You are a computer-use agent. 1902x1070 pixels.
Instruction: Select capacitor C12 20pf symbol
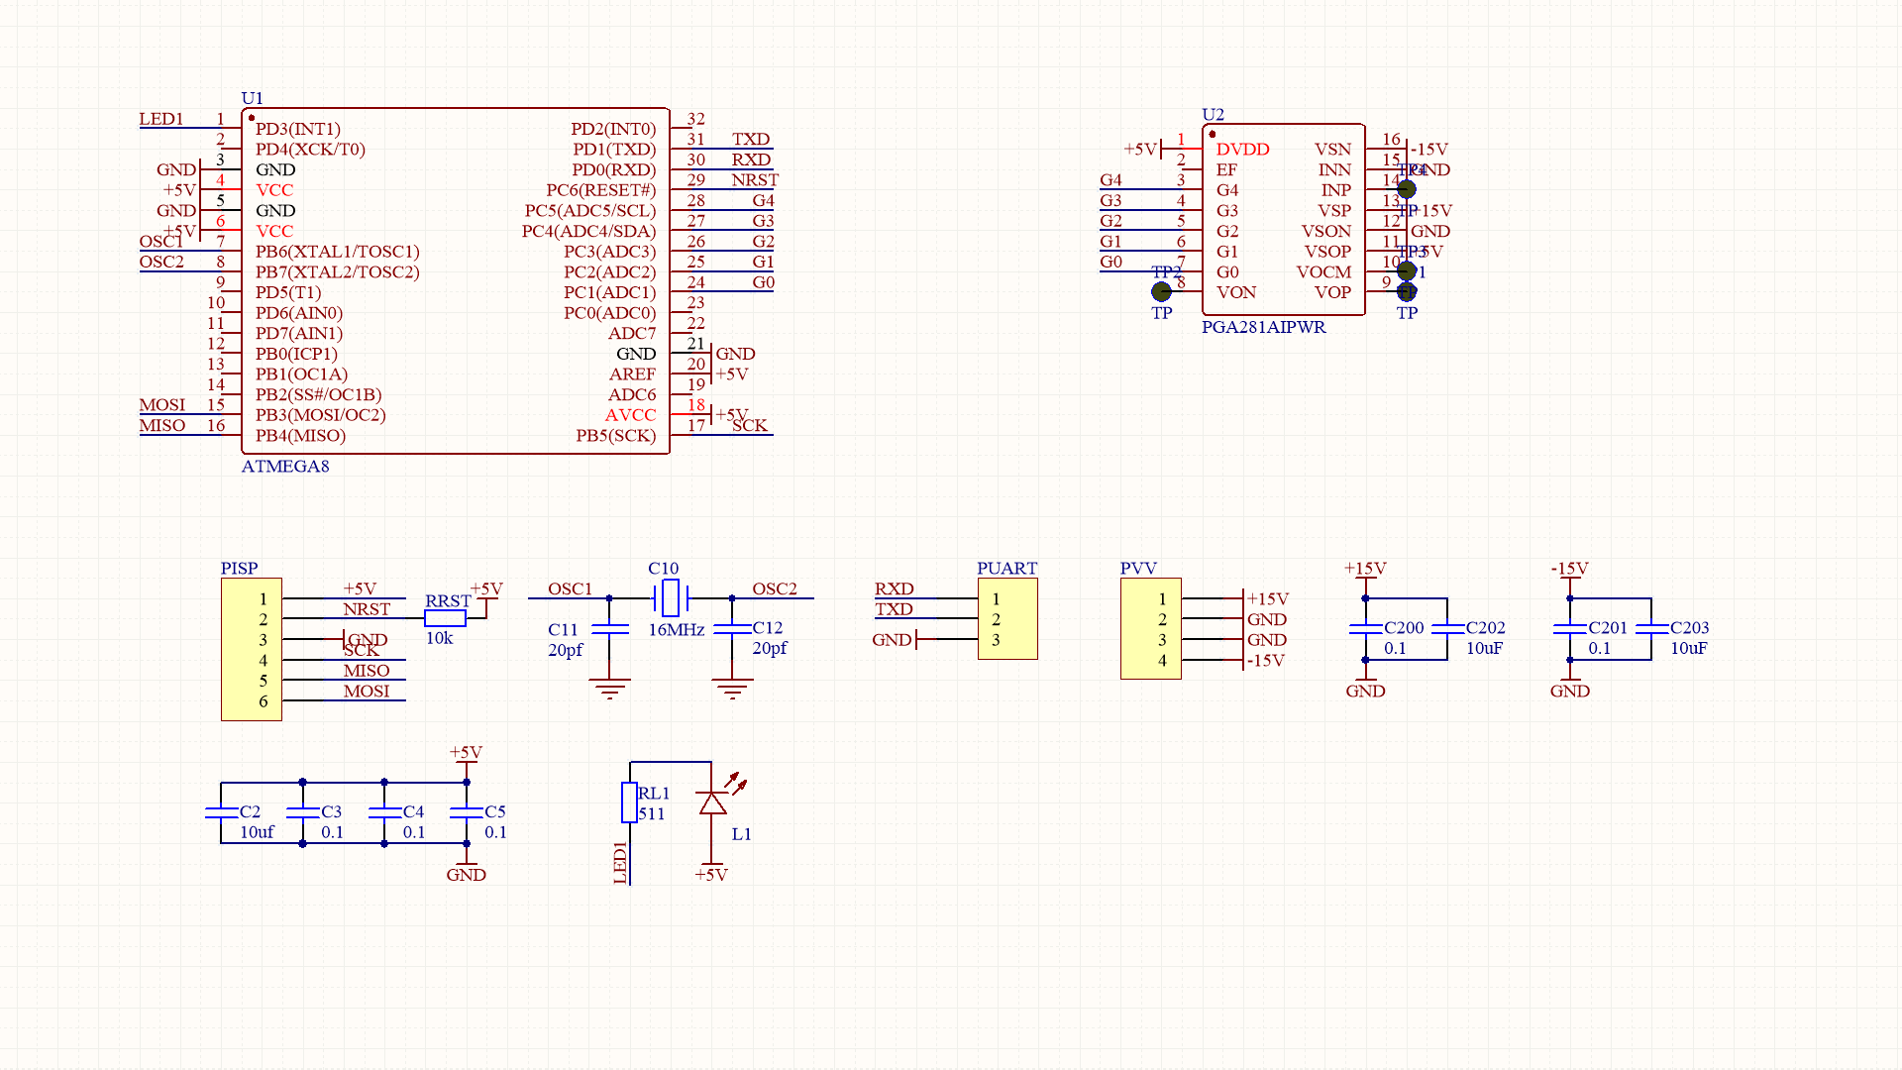(732, 629)
